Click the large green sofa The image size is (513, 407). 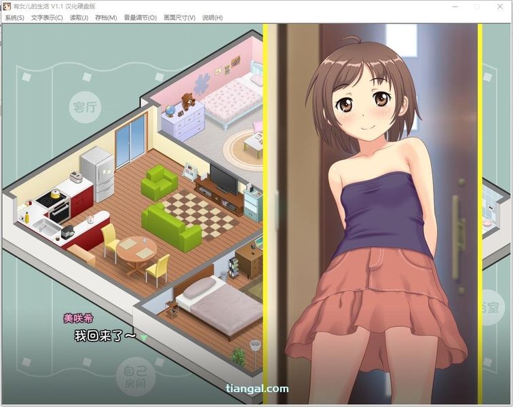(171, 226)
